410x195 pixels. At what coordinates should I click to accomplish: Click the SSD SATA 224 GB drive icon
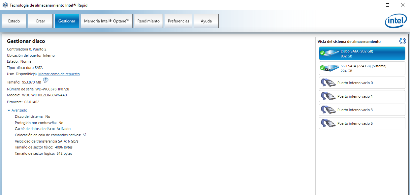click(x=330, y=68)
